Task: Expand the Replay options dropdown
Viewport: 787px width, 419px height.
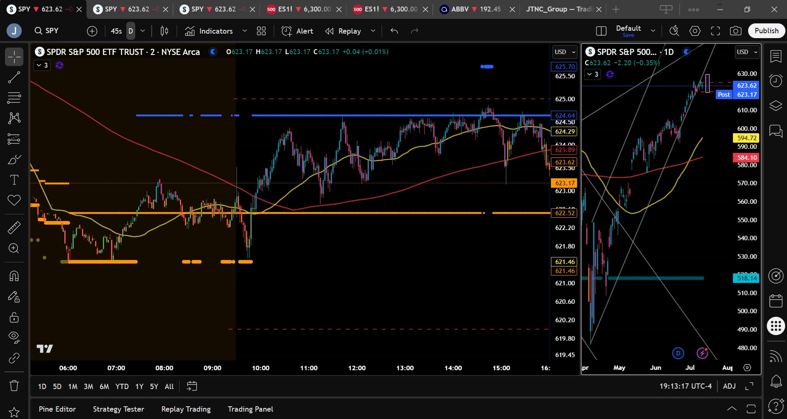Action: click(373, 31)
